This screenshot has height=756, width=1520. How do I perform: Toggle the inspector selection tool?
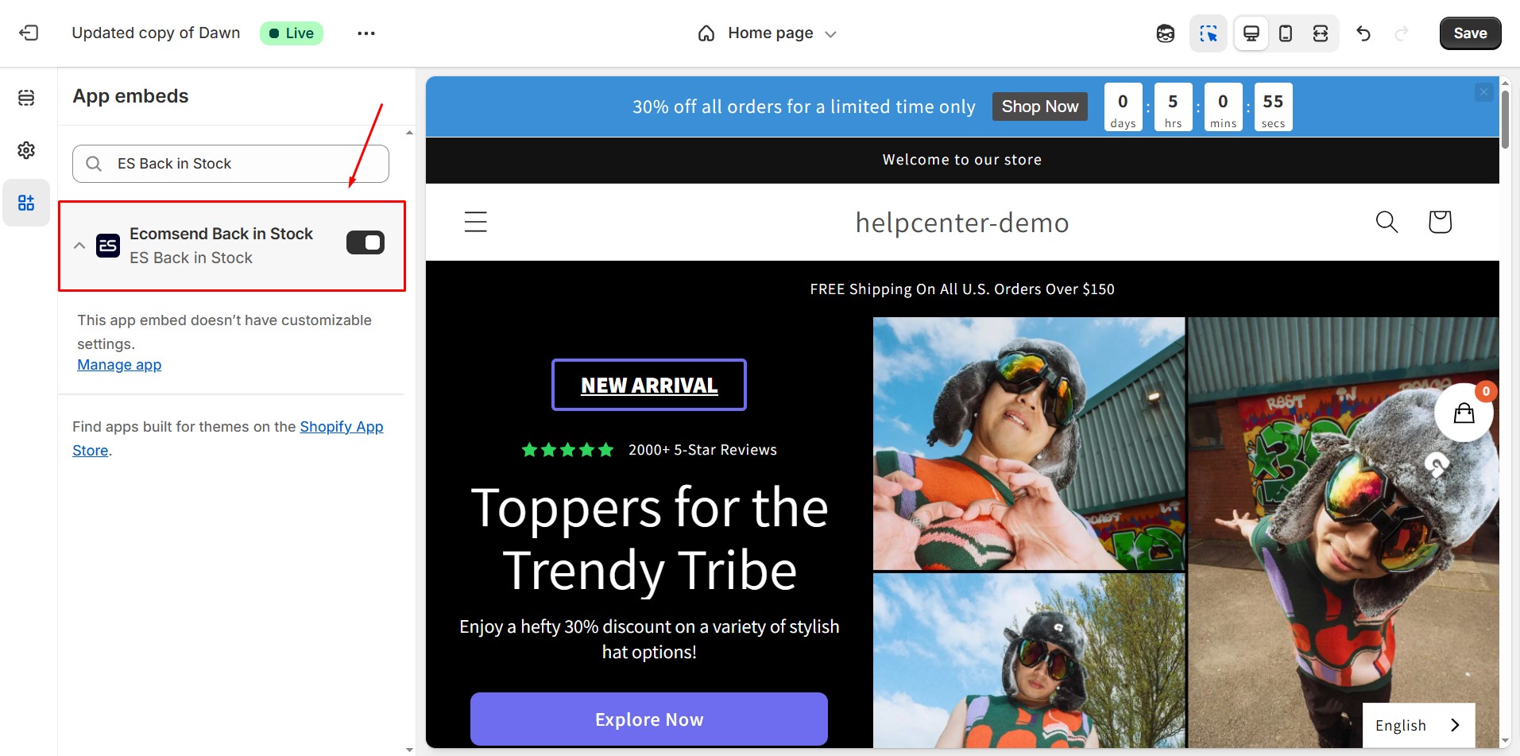1209,33
